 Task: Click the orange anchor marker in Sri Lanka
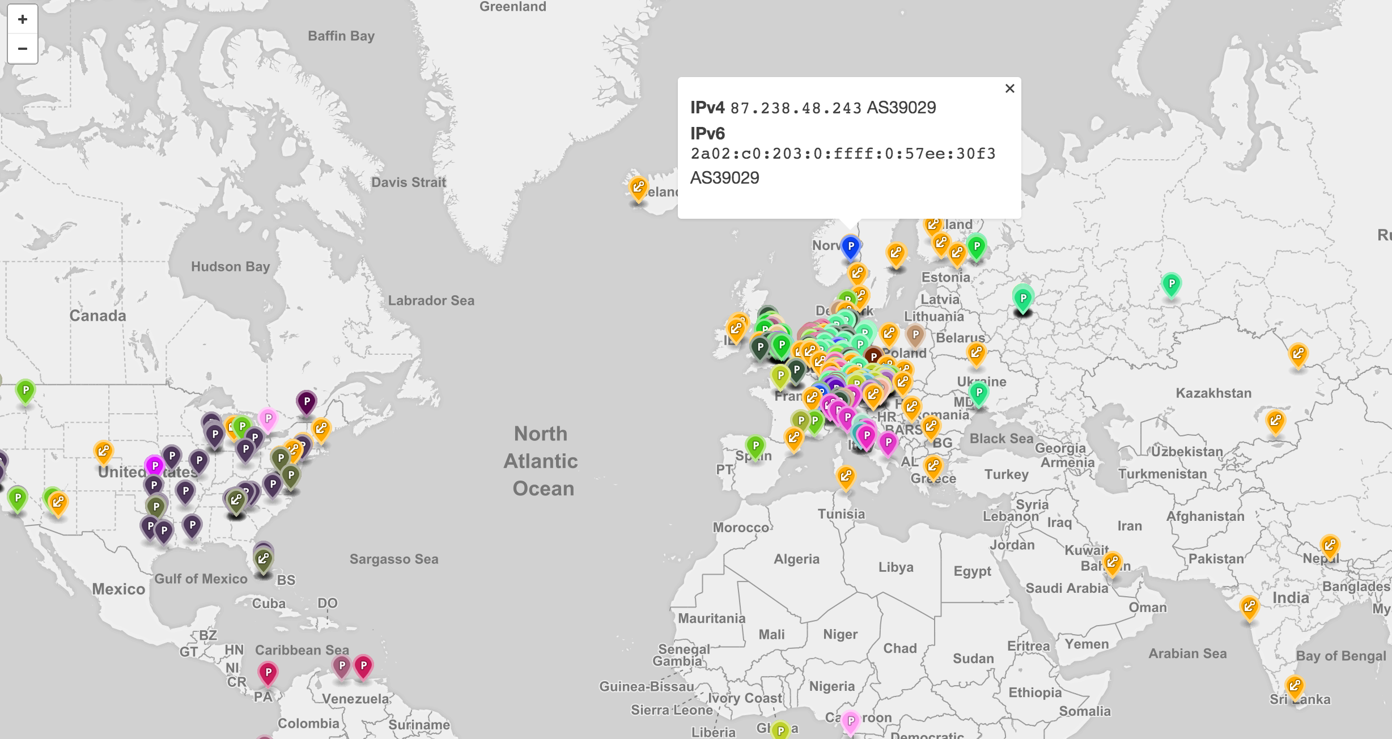click(1295, 686)
